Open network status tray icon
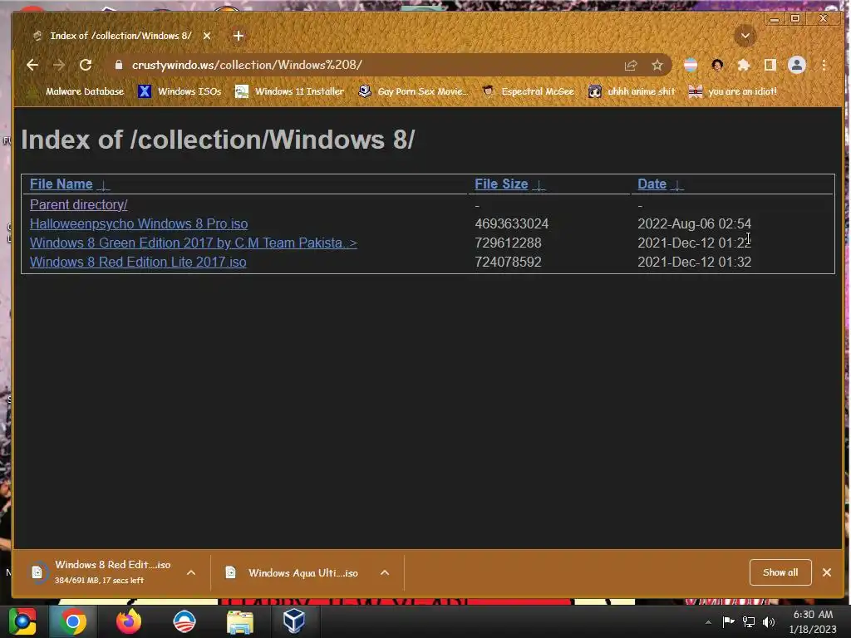851x638 pixels. click(749, 621)
